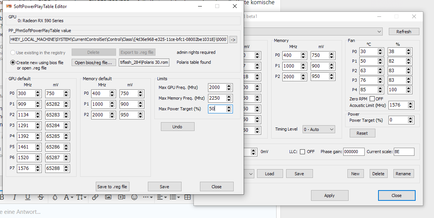
Task: Click the Delete profile button near Rename
Action: [x=378, y=174]
